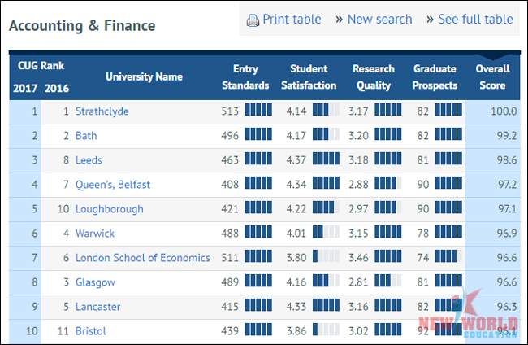Click London School of Economics entry value 511

[x=230, y=258]
